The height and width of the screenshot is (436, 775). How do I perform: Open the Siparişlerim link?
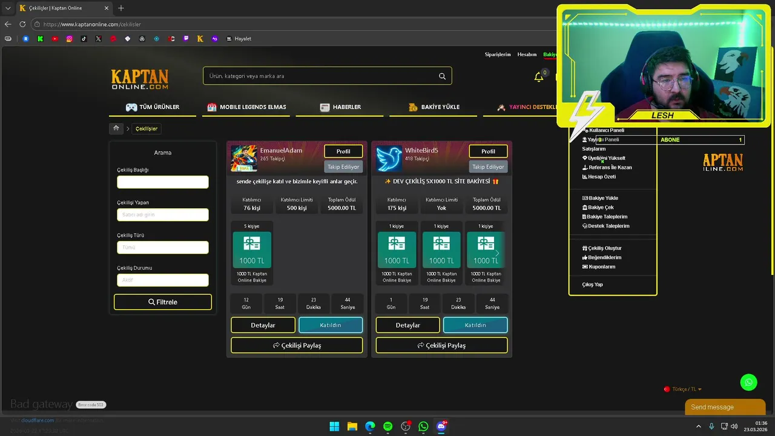(498, 54)
